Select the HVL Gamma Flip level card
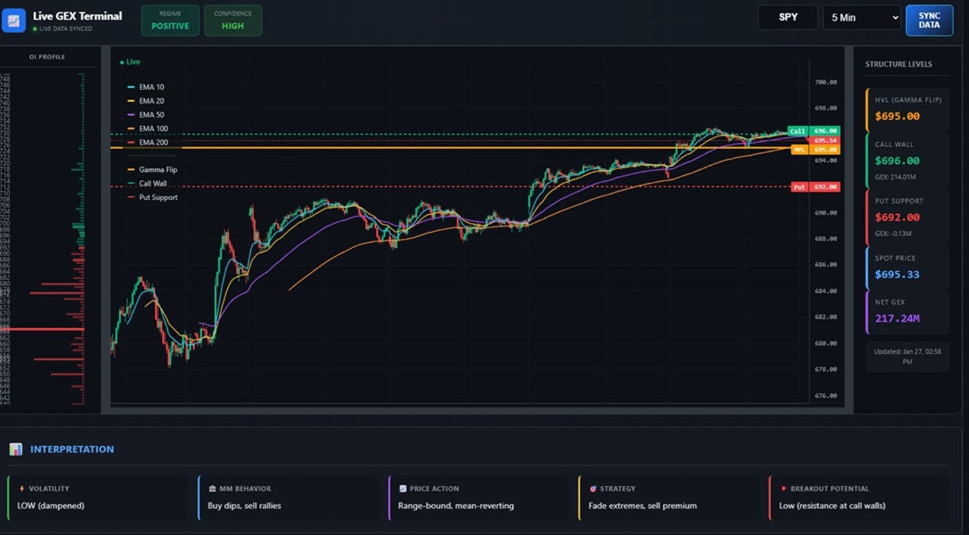Viewport: 969px width, 535px height. tap(907, 109)
